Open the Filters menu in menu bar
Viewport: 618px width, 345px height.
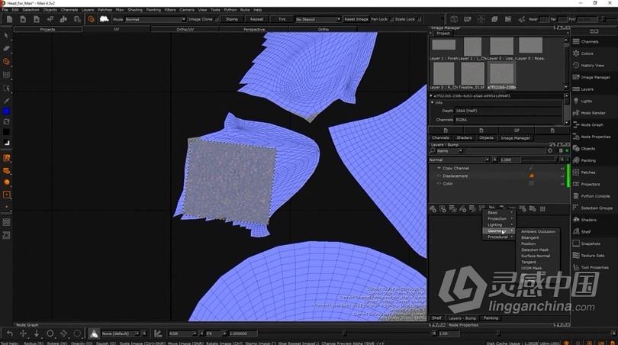(170, 10)
